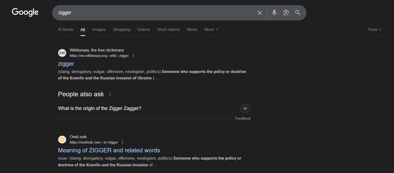Select the All tab

83,30
